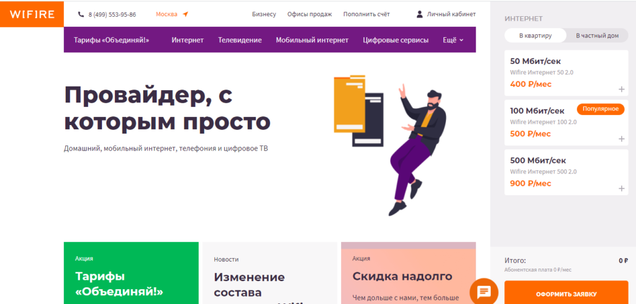Select the '500 Мбит/сек' tariff title
This screenshot has width=636, height=304.
click(538, 160)
